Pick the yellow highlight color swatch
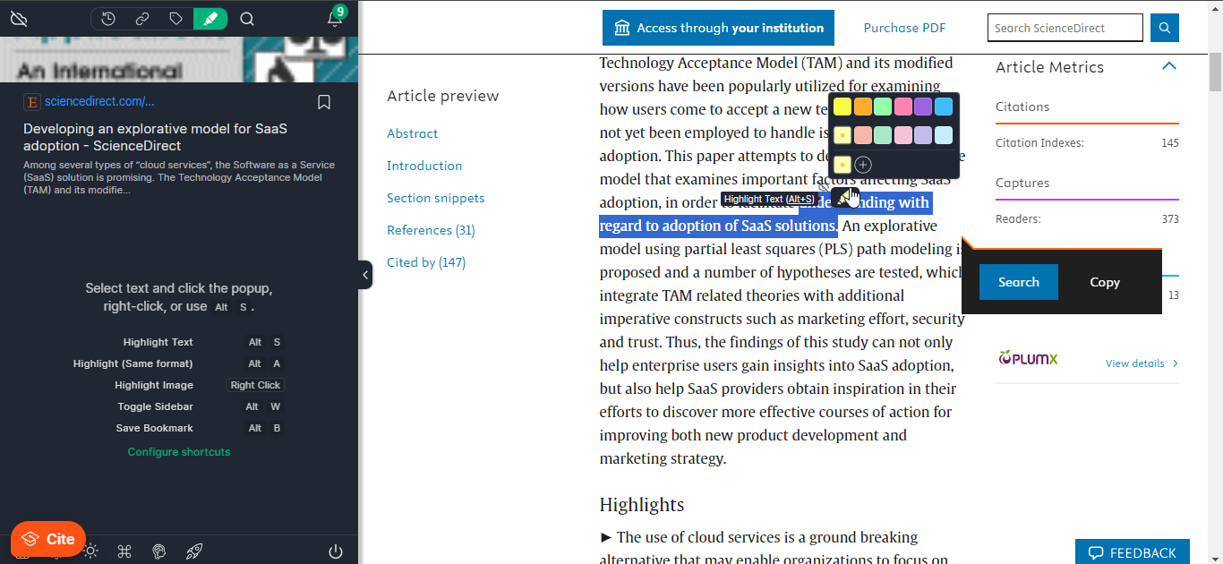The width and height of the screenshot is (1223, 564). 842,107
